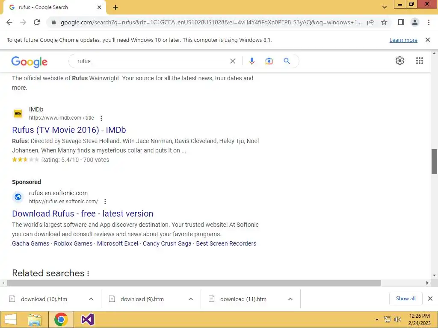438x328 pixels.
Task: Reload the current page
Action: [x=37, y=22]
